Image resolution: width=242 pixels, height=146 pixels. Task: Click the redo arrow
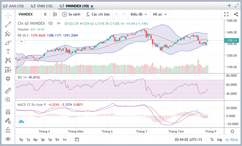(x=123, y=14)
